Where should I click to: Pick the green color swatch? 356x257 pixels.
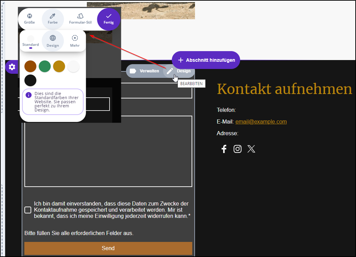point(45,66)
